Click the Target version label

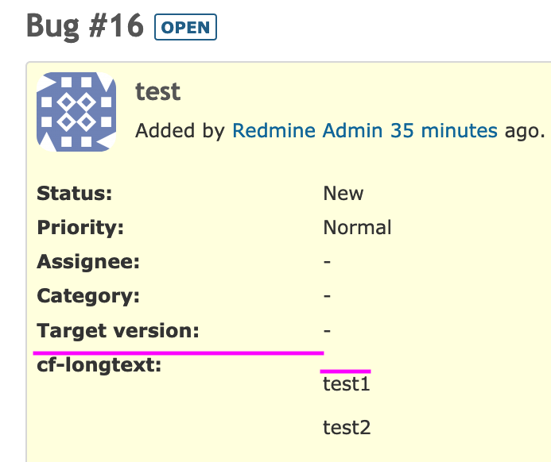(118, 330)
